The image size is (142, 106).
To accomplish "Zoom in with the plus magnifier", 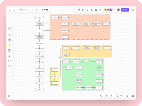I will tap(127, 96).
